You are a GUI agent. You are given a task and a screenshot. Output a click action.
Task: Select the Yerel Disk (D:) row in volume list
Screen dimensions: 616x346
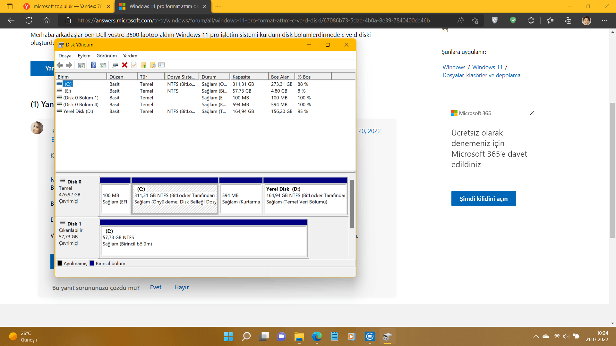[78, 111]
